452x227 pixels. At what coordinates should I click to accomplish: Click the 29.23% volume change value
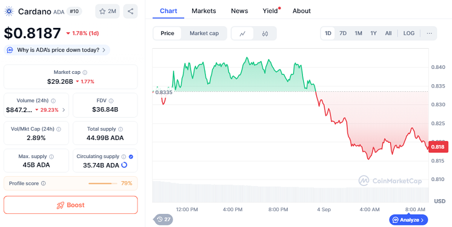(47, 110)
